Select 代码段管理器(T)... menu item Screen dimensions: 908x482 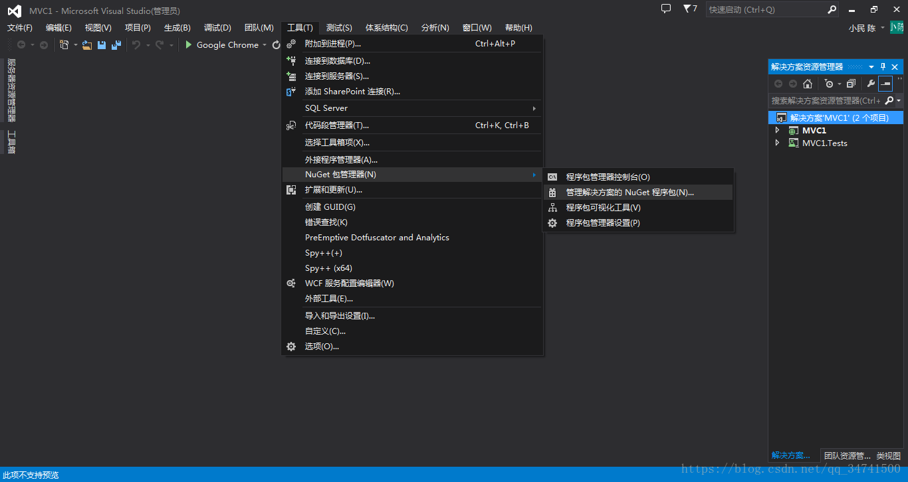pyautogui.click(x=413, y=125)
